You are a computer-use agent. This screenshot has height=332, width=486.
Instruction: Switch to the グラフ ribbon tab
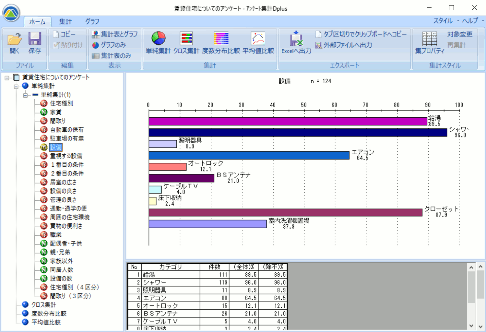[x=92, y=22]
